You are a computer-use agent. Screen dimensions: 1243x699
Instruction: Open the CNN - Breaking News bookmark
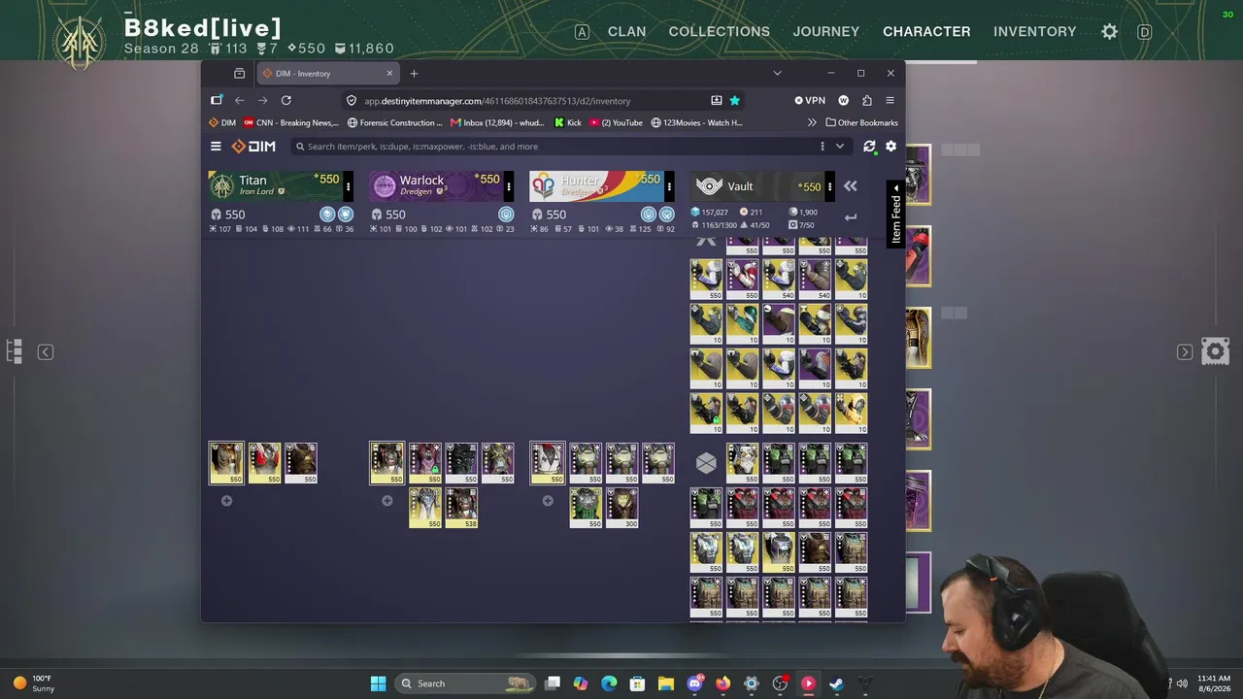pos(291,123)
